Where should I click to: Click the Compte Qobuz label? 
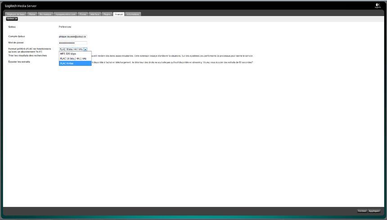pos(17,36)
